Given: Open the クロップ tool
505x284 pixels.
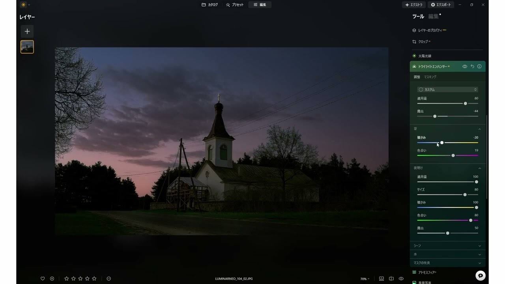Looking at the screenshot, I should click(421, 41).
